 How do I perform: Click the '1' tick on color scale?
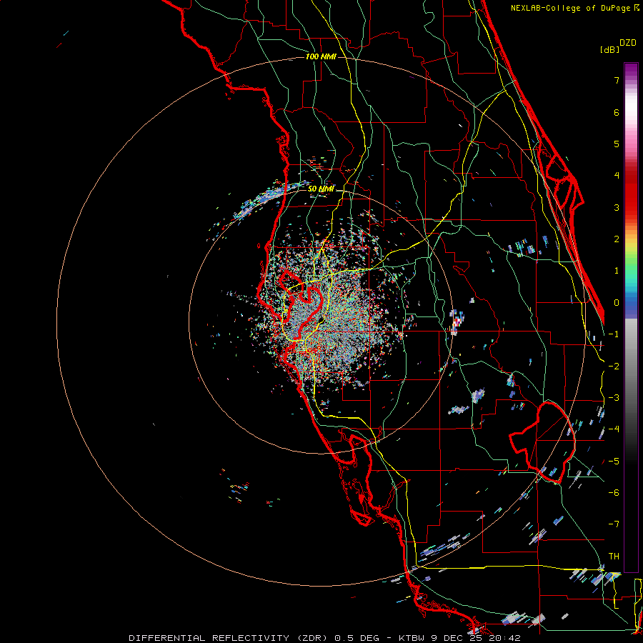click(617, 271)
